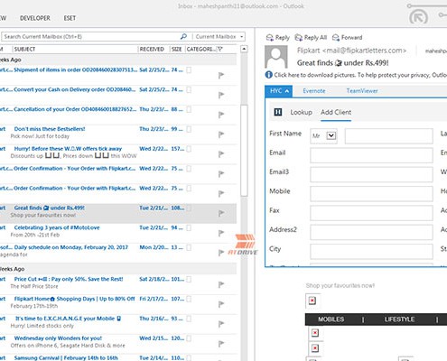This screenshot has height=361, width=447.
Task: Click the MOBILES category in email body
Action: coord(331,319)
